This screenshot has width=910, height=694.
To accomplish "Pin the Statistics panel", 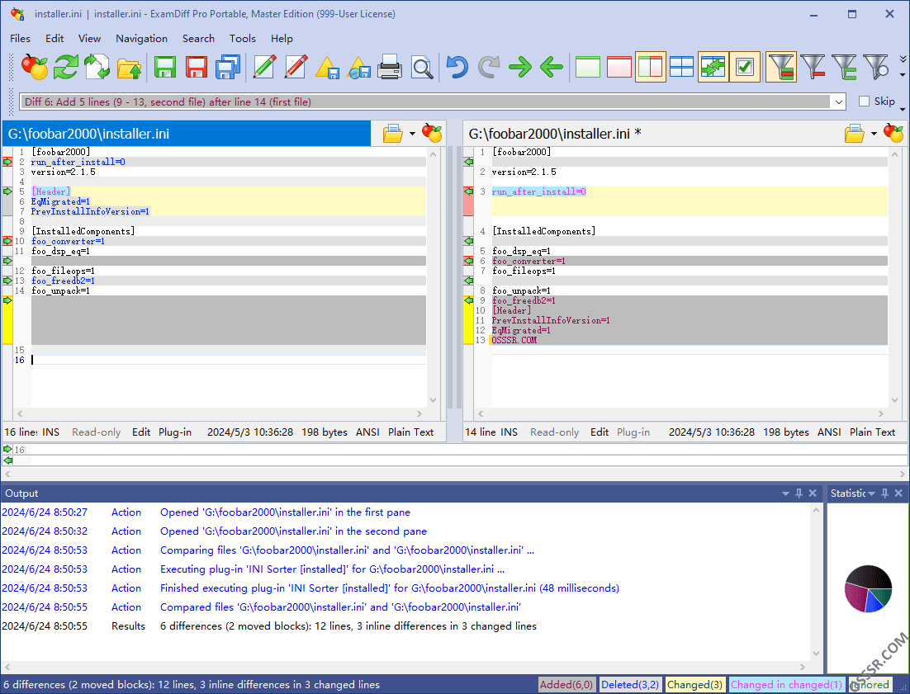I will pos(884,493).
